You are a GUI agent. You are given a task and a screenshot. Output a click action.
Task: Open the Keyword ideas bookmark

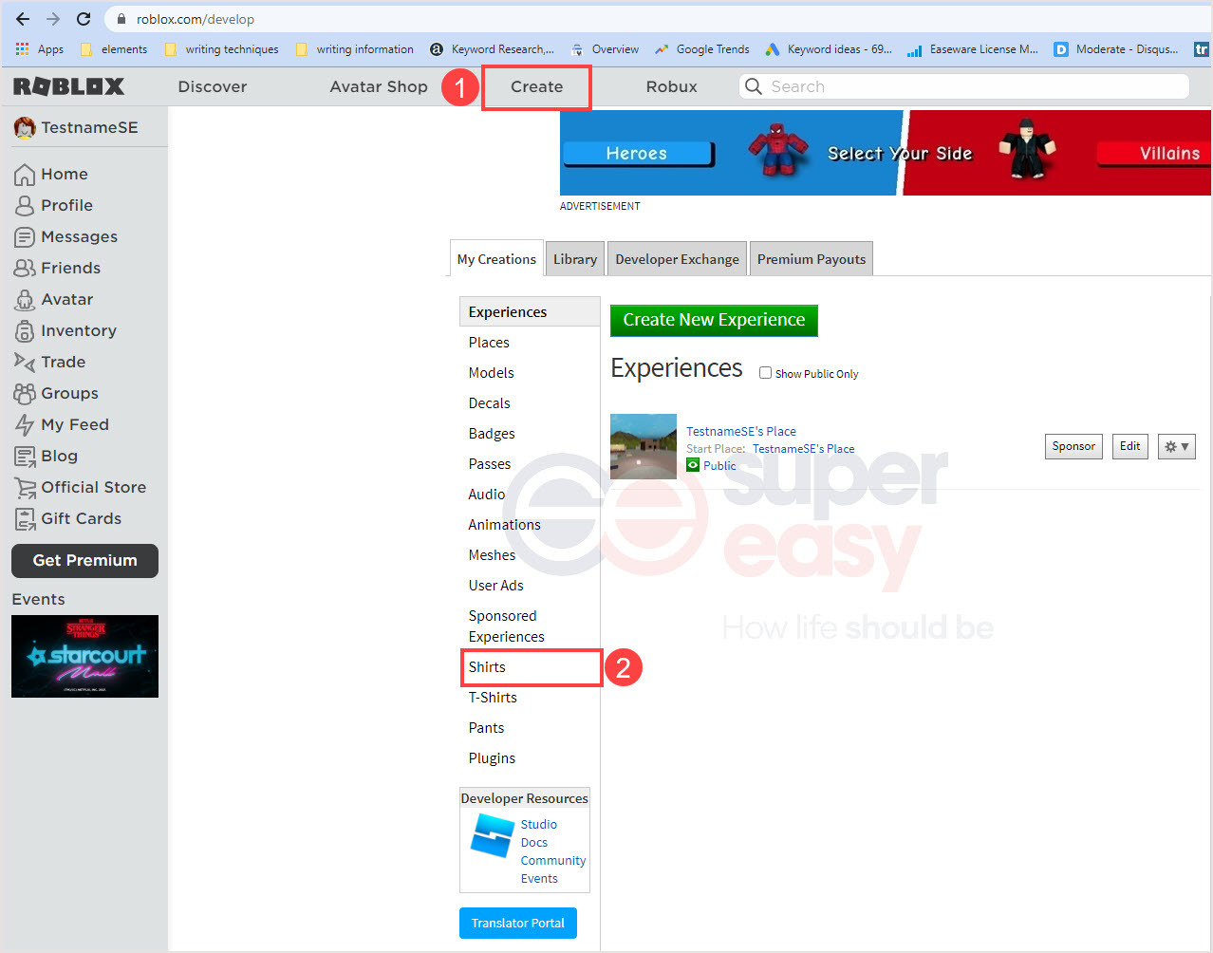tap(829, 48)
